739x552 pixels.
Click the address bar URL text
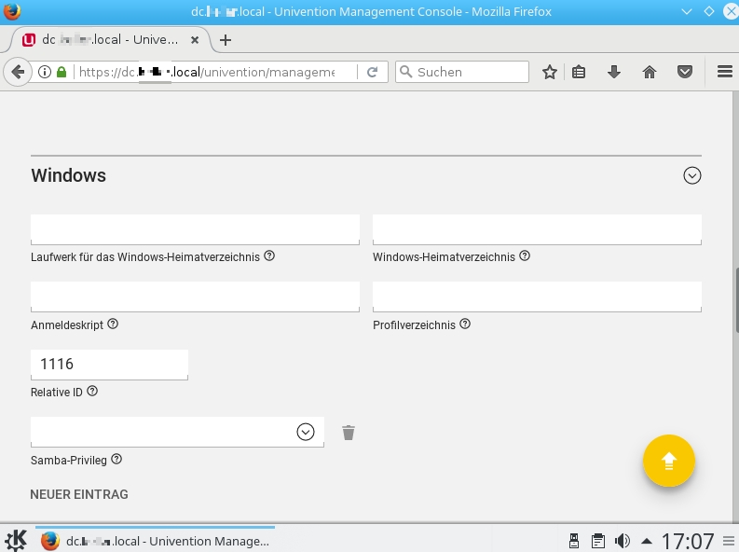coord(207,72)
